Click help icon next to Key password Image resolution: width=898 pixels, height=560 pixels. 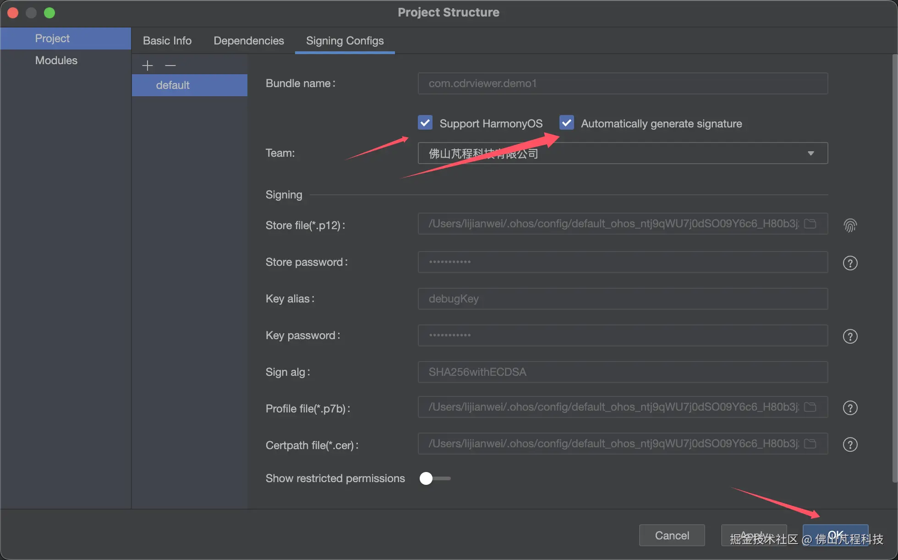[x=850, y=336]
